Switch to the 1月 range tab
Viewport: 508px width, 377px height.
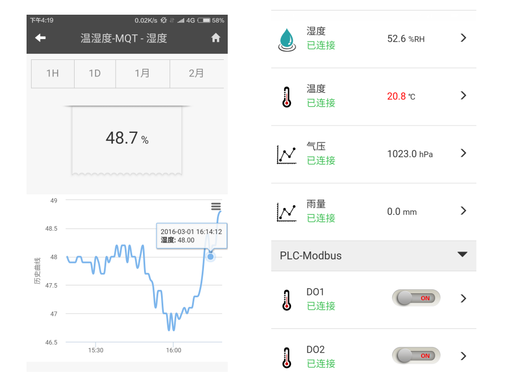coord(142,73)
